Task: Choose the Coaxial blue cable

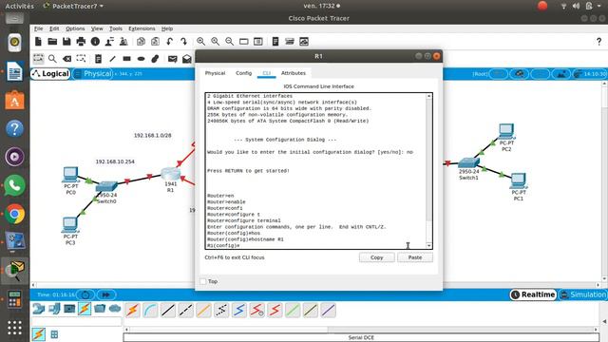Action: tap(239, 311)
